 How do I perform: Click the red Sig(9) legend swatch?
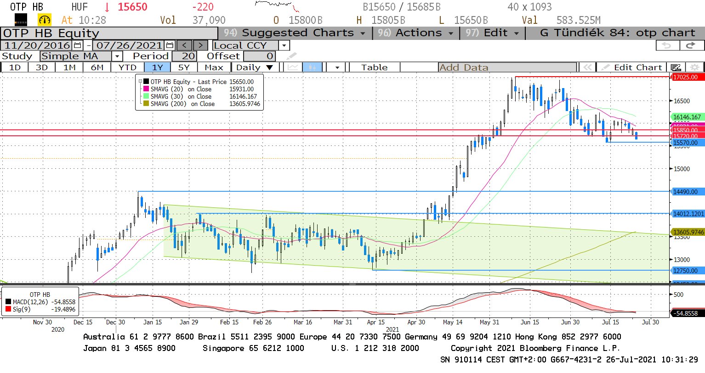(x=8, y=309)
